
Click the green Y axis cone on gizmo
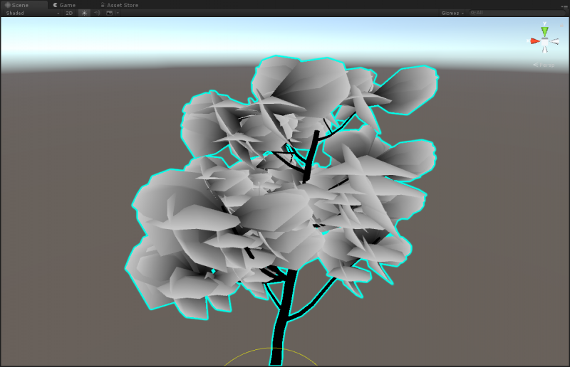[544, 31]
